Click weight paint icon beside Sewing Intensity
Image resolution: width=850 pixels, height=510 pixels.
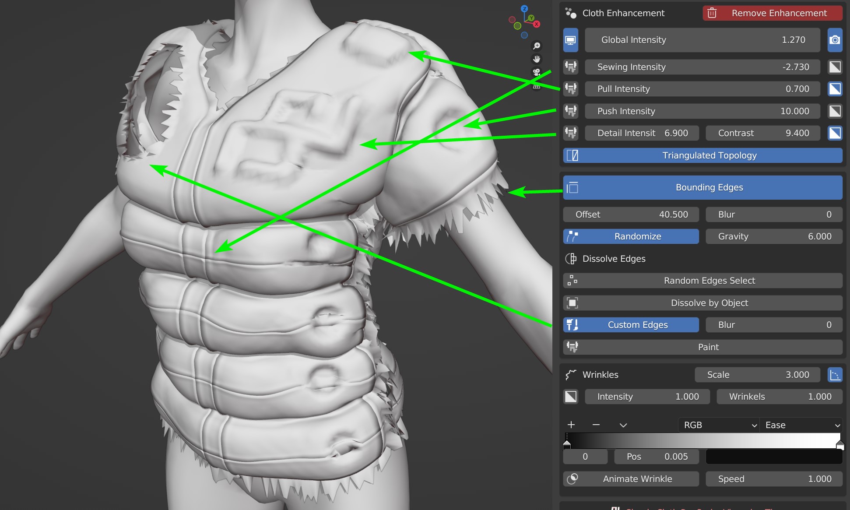click(x=571, y=67)
